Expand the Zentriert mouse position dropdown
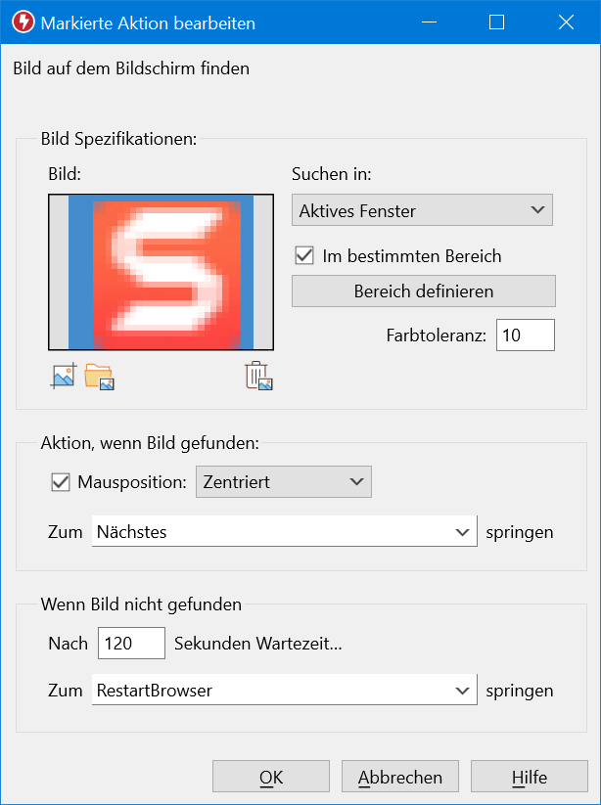601x805 pixels. coord(284,482)
